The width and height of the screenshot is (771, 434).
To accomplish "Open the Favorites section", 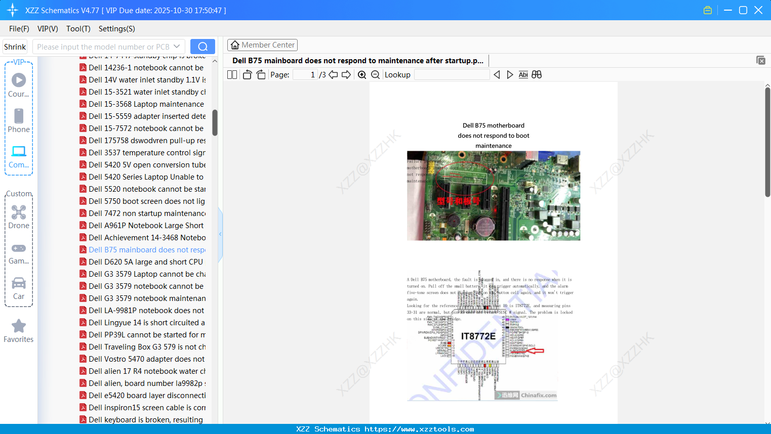I will 19,331.
